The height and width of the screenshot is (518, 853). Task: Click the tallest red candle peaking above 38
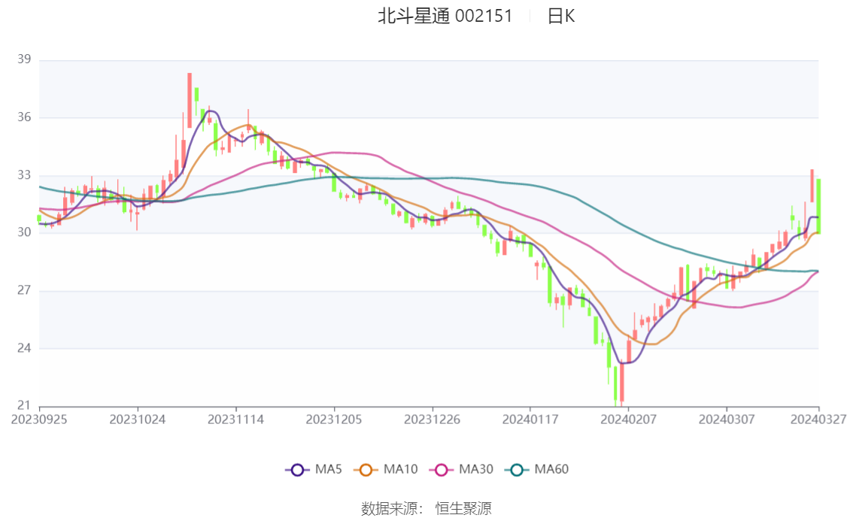[x=190, y=99]
